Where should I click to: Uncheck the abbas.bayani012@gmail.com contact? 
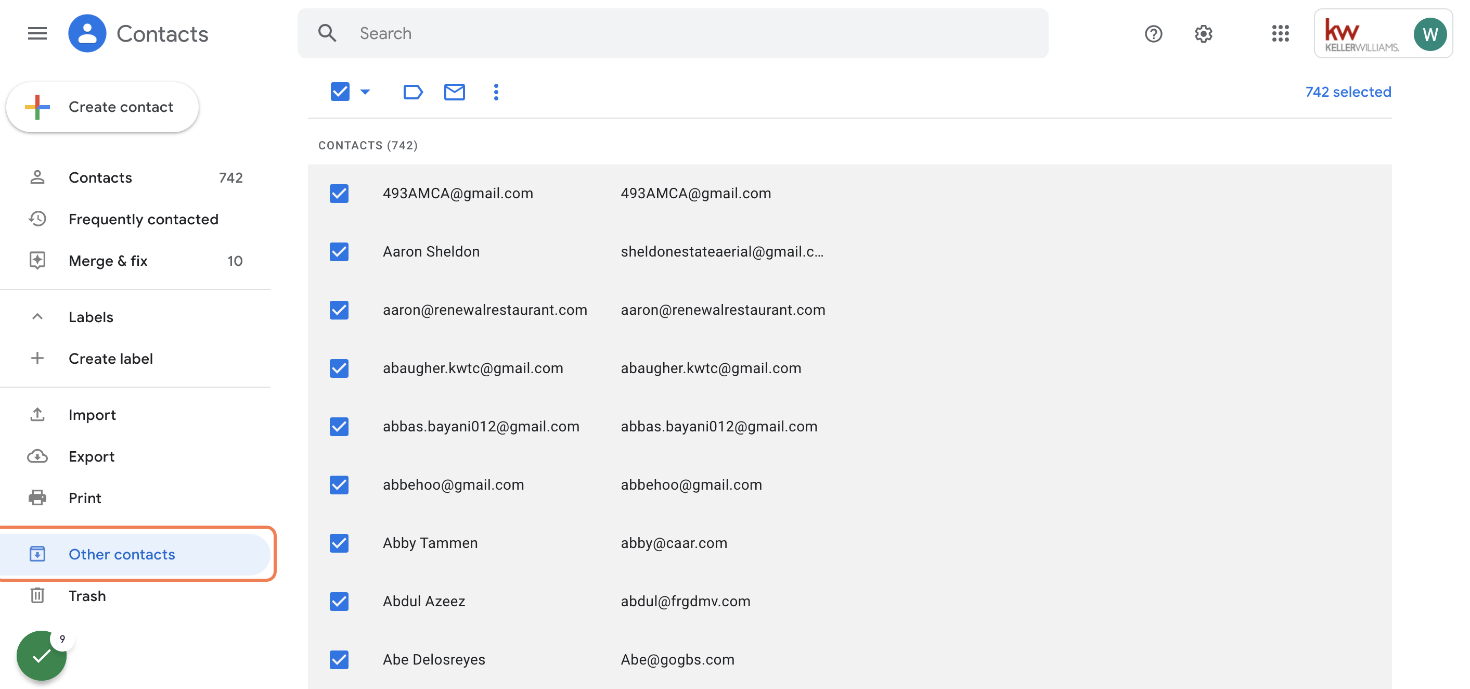339,426
